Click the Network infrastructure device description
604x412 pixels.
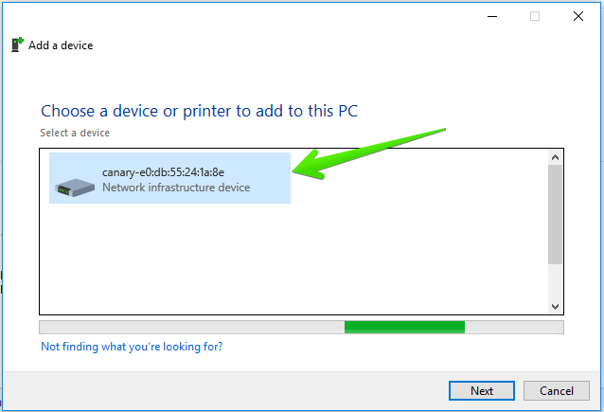(x=176, y=188)
